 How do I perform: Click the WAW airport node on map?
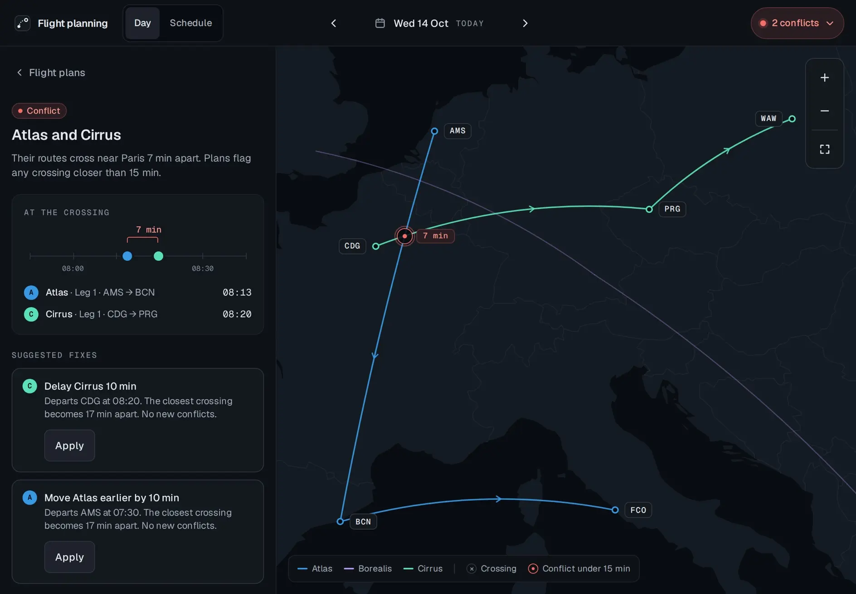[x=792, y=119]
